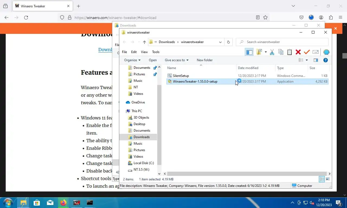
Task: Open the View menu
Action: point(144,52)
